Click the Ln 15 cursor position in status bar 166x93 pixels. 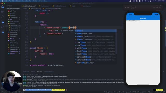[x=120, y=92]
